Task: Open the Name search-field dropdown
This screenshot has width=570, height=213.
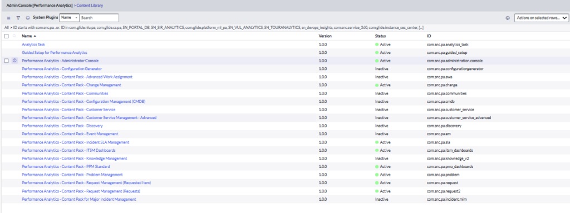Action: (69, 17)
